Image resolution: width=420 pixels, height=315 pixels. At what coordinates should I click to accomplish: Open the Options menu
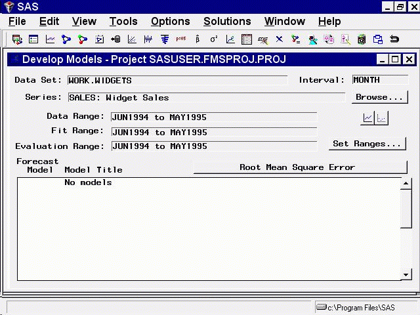[171, 21]
